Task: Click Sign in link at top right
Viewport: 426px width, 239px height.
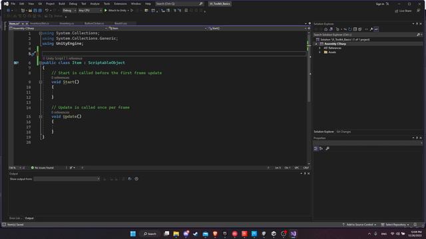Action: click(380, 4)
